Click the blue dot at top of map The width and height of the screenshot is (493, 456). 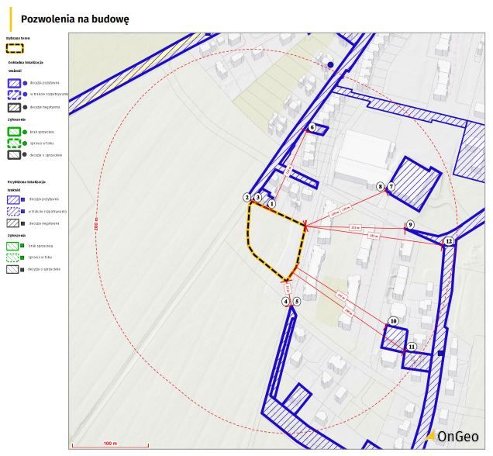330,65
